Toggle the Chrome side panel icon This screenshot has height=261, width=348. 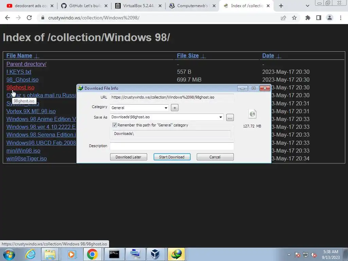319,18
